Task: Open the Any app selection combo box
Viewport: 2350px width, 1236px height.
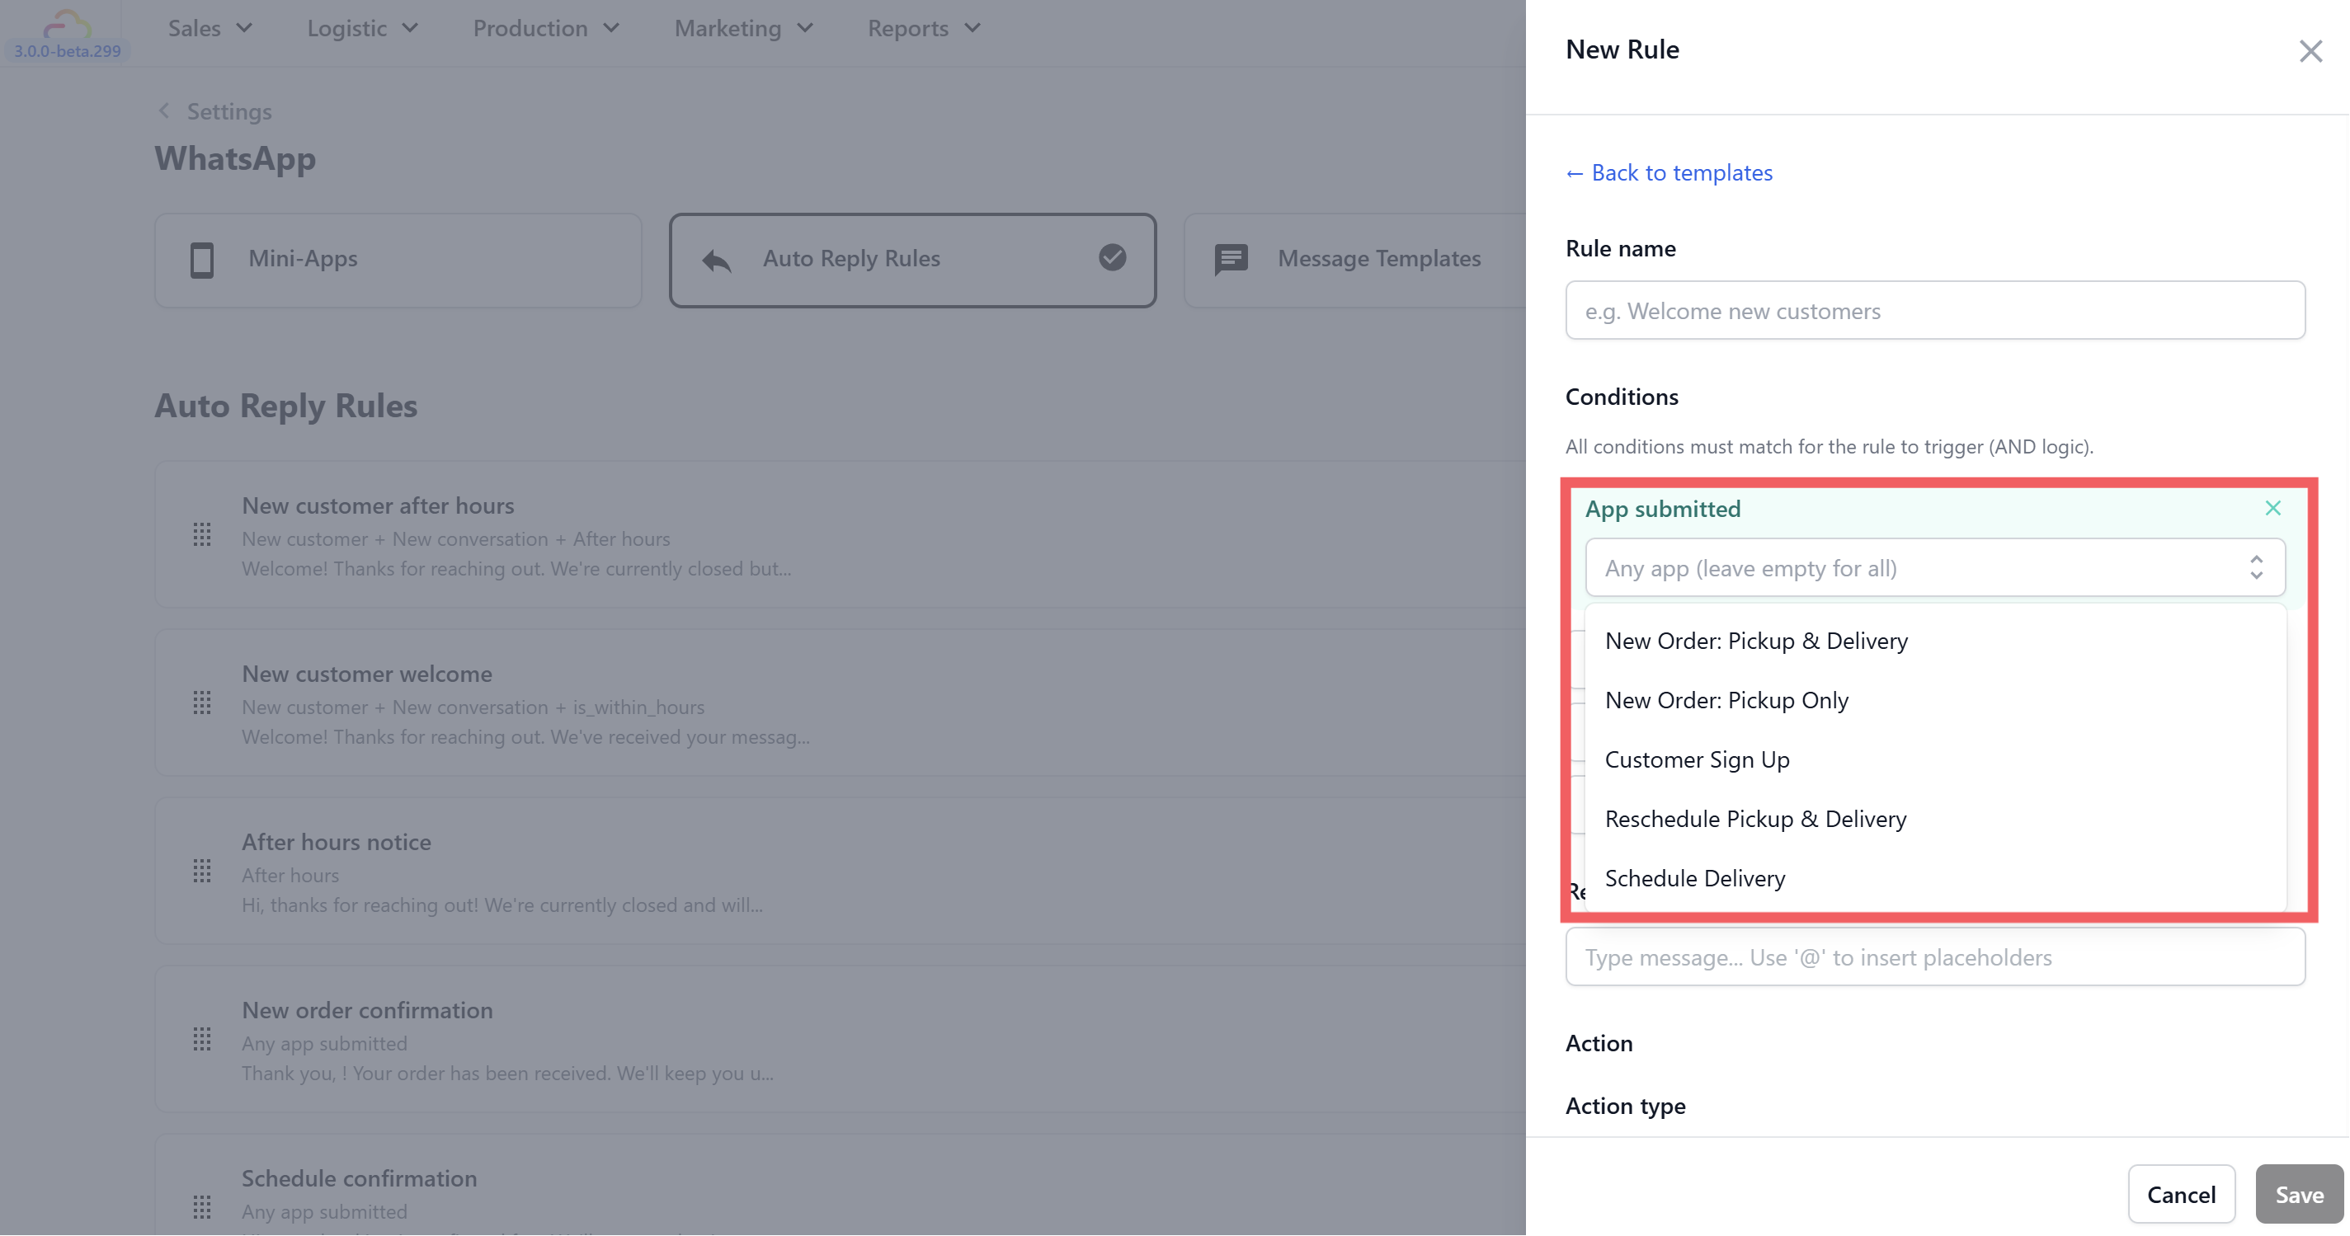Action: pyautogui.click(x=1934, y=568)
